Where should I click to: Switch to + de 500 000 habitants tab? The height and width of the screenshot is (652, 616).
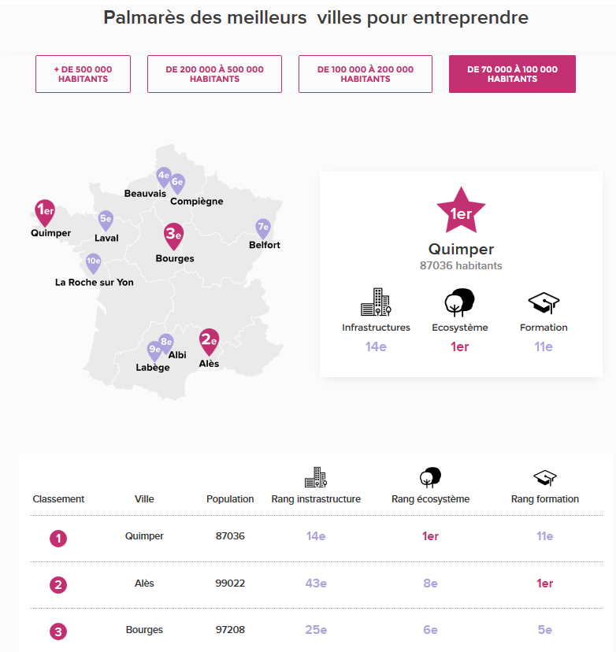[83, 74]
